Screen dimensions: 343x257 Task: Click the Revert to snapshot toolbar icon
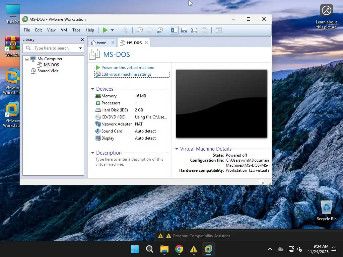coord(150,30)
